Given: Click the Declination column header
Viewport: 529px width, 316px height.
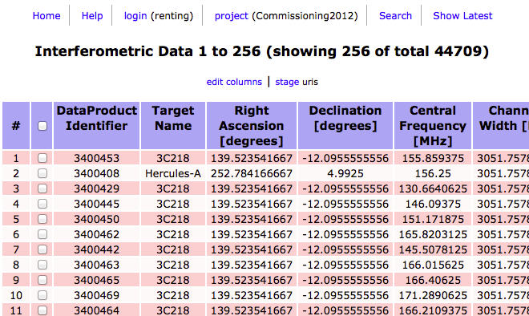Looking at the screenshot, I should (x=345, y=118).
